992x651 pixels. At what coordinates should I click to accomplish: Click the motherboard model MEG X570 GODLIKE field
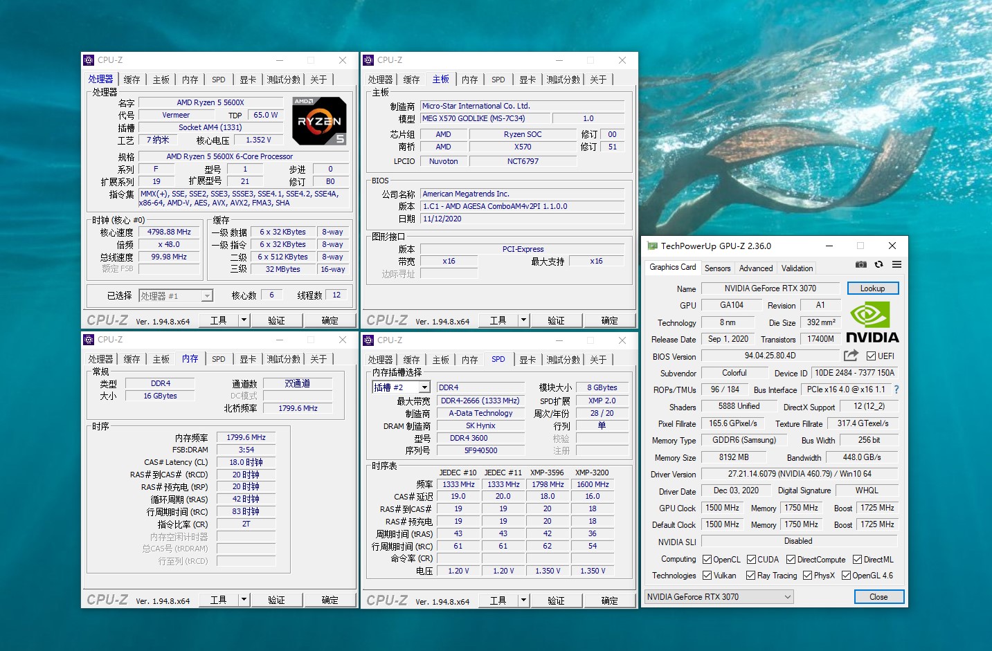tap(486, 118)
